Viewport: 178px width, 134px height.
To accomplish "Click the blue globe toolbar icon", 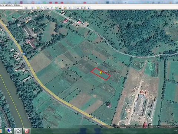I will (89, 8).
